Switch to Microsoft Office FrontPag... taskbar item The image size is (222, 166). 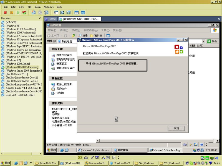pos(165,150)
